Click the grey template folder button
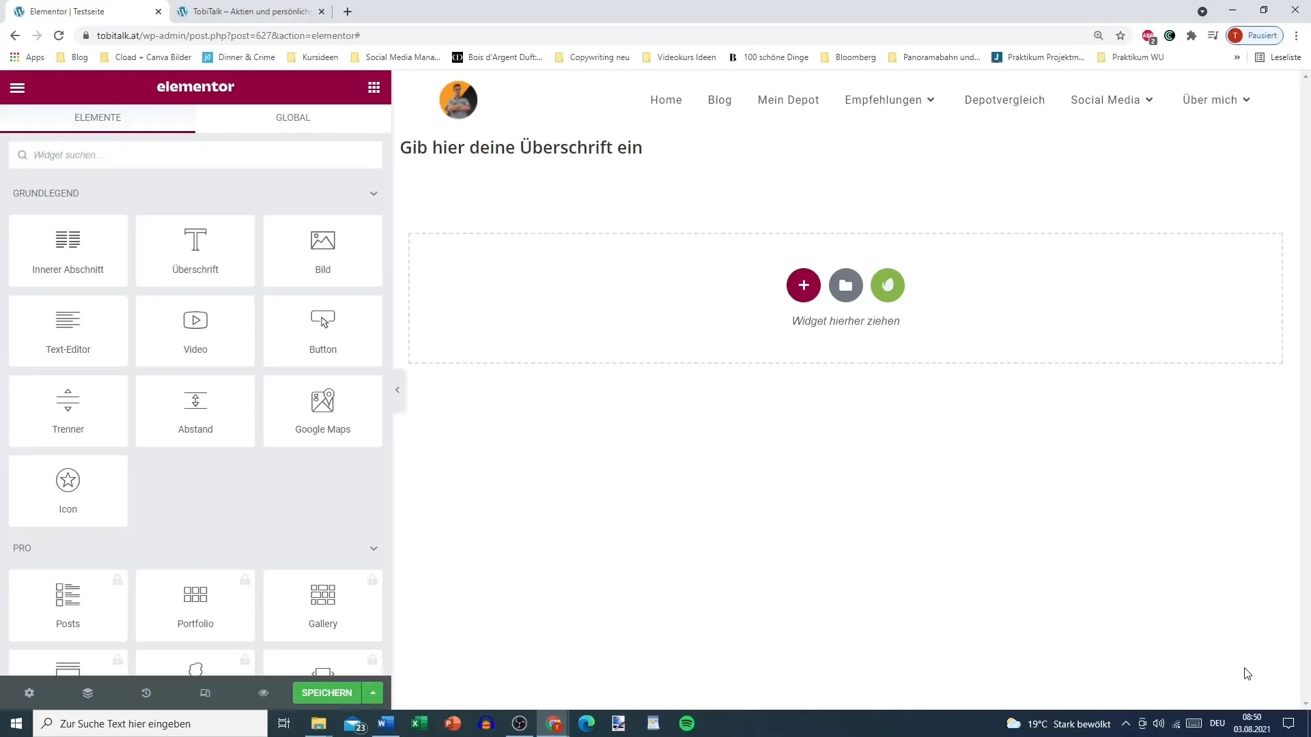 [846, 285]
